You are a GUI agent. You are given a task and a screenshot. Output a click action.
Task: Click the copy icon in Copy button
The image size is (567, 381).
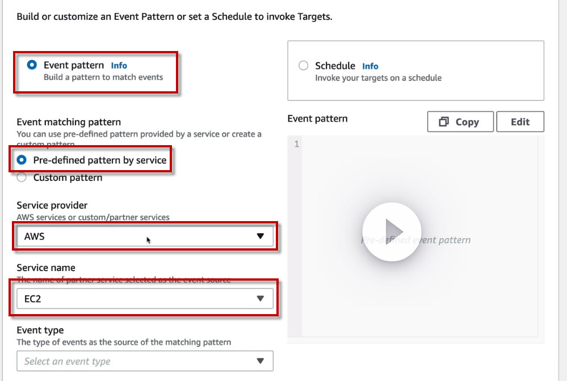[444, 122]
